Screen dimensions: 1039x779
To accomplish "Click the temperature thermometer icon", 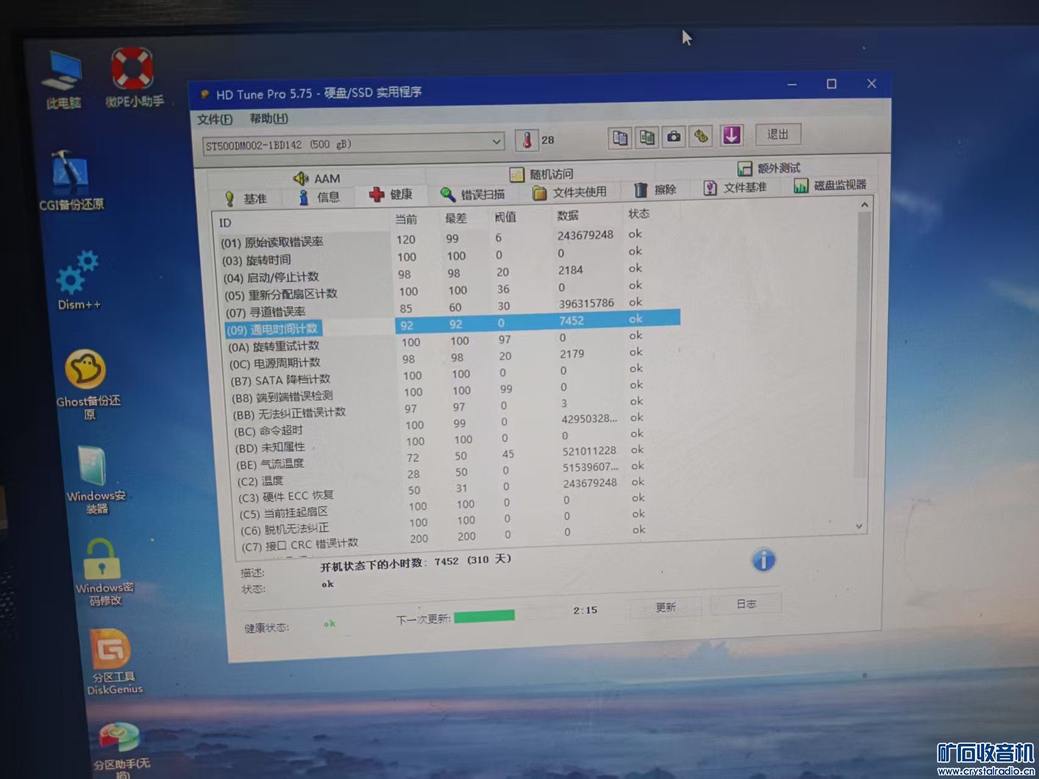I will (x=527, y=140).
